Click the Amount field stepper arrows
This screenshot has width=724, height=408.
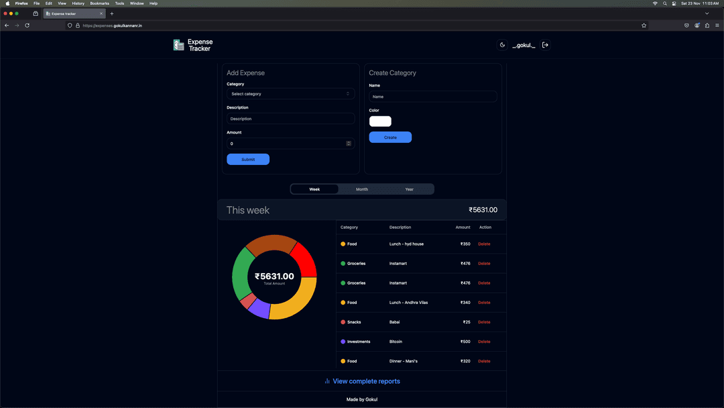[x=349, y=143]
